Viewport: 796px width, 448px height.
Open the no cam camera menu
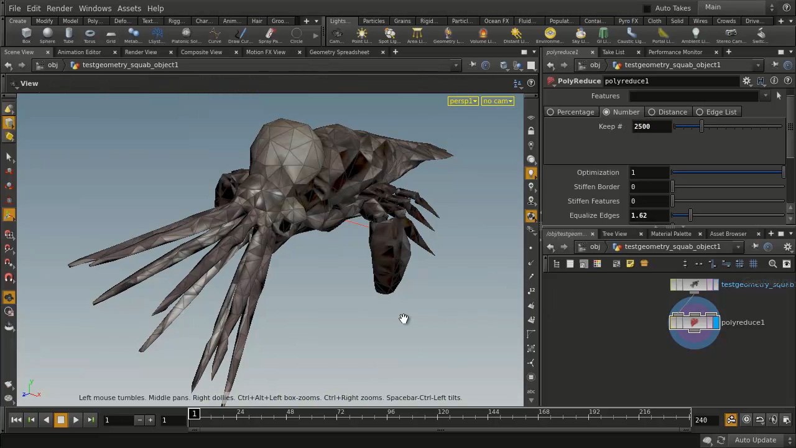tap(497, 101)
